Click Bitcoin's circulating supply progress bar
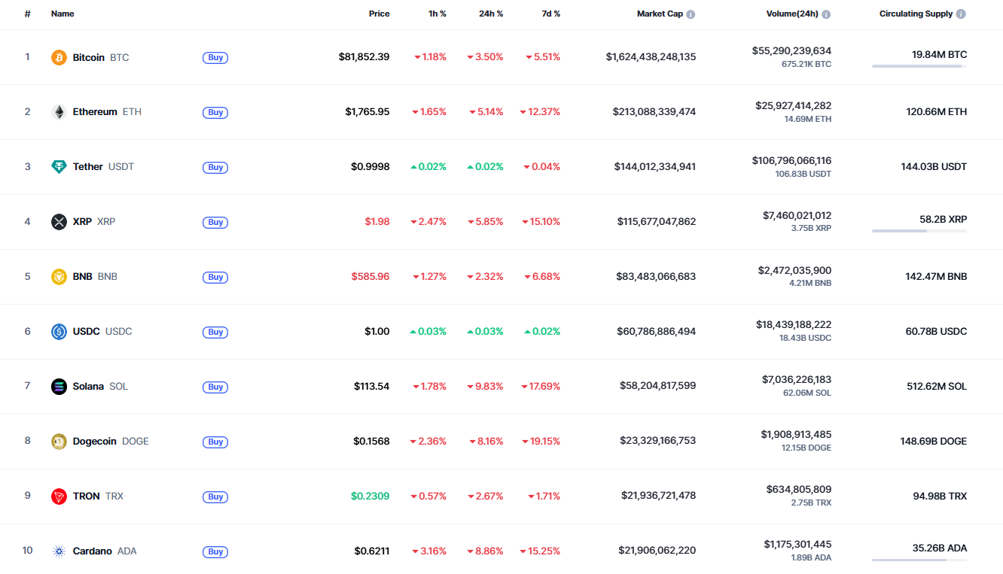 pos(919,66)
